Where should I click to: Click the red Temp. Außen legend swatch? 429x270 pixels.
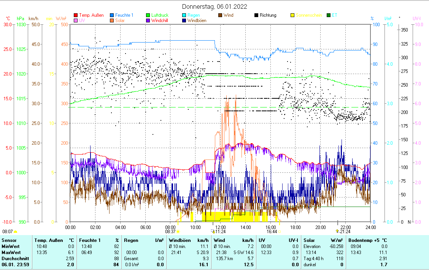[76, 16]
